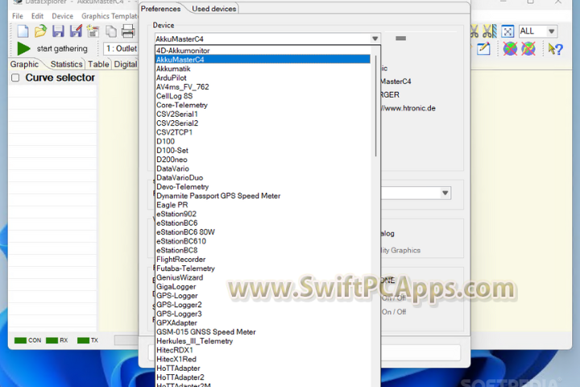Select GSM-015 GNSS Speed Meter
Image resolution: width=580 pixels, height=387 pixels.
(263, 332)
